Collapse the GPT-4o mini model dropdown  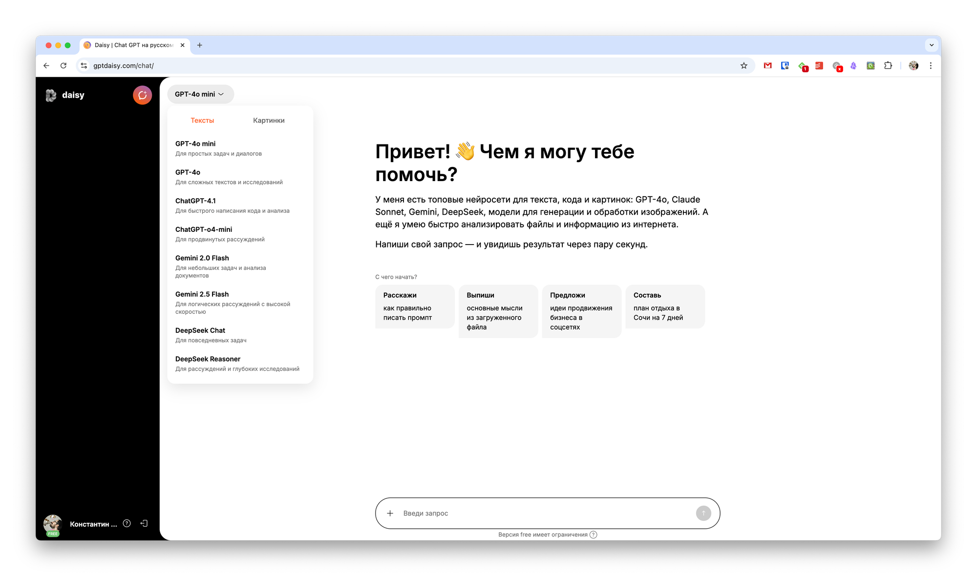[200, 94]
